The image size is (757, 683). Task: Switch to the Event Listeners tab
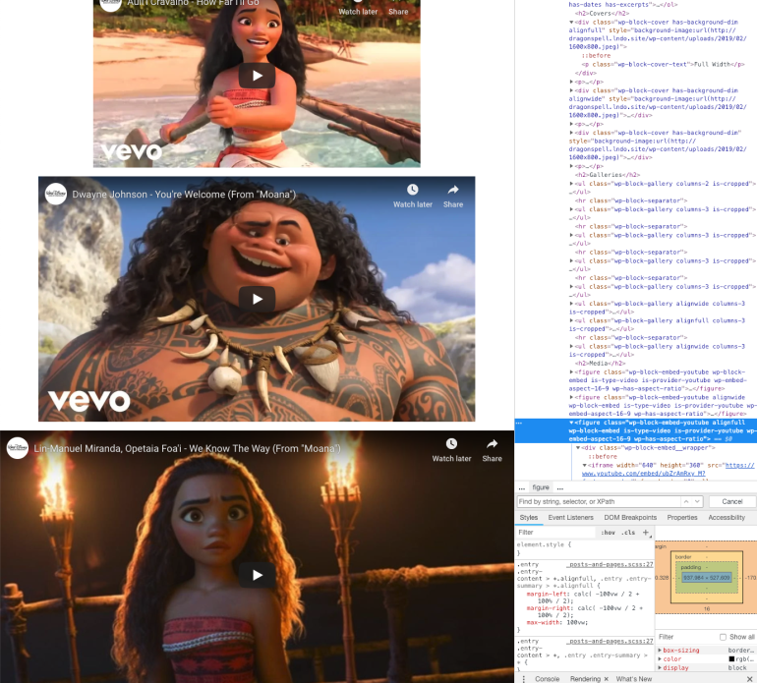[x=570, y=517]
